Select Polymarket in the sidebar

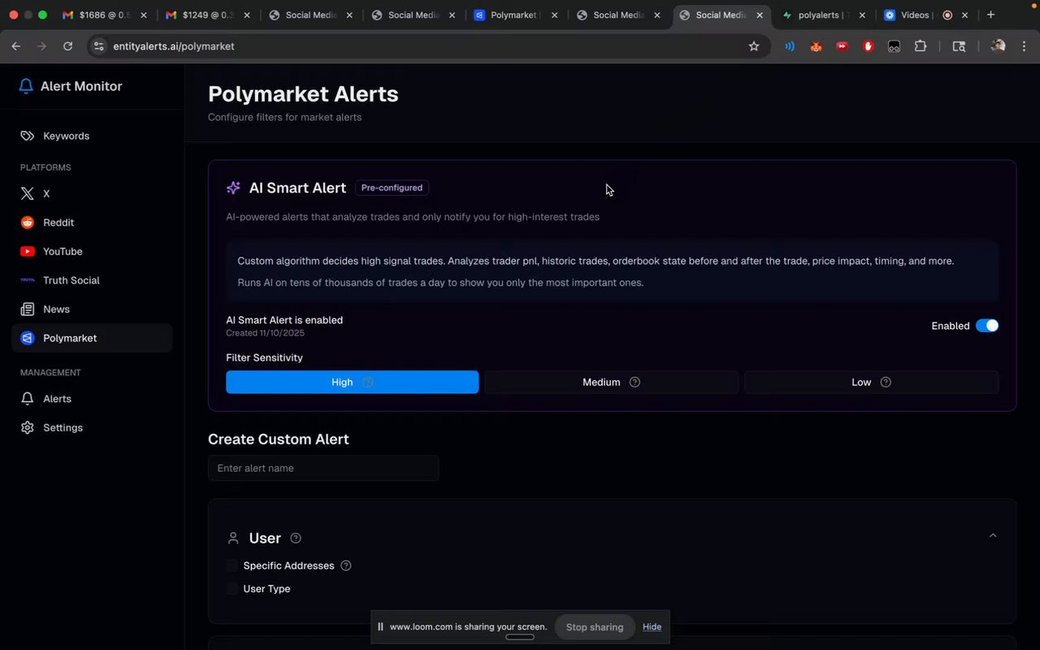coord(92,338)
